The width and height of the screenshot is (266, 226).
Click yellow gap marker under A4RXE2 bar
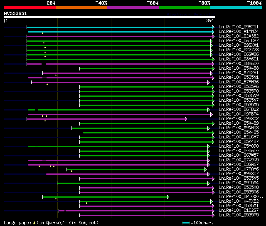86,203
